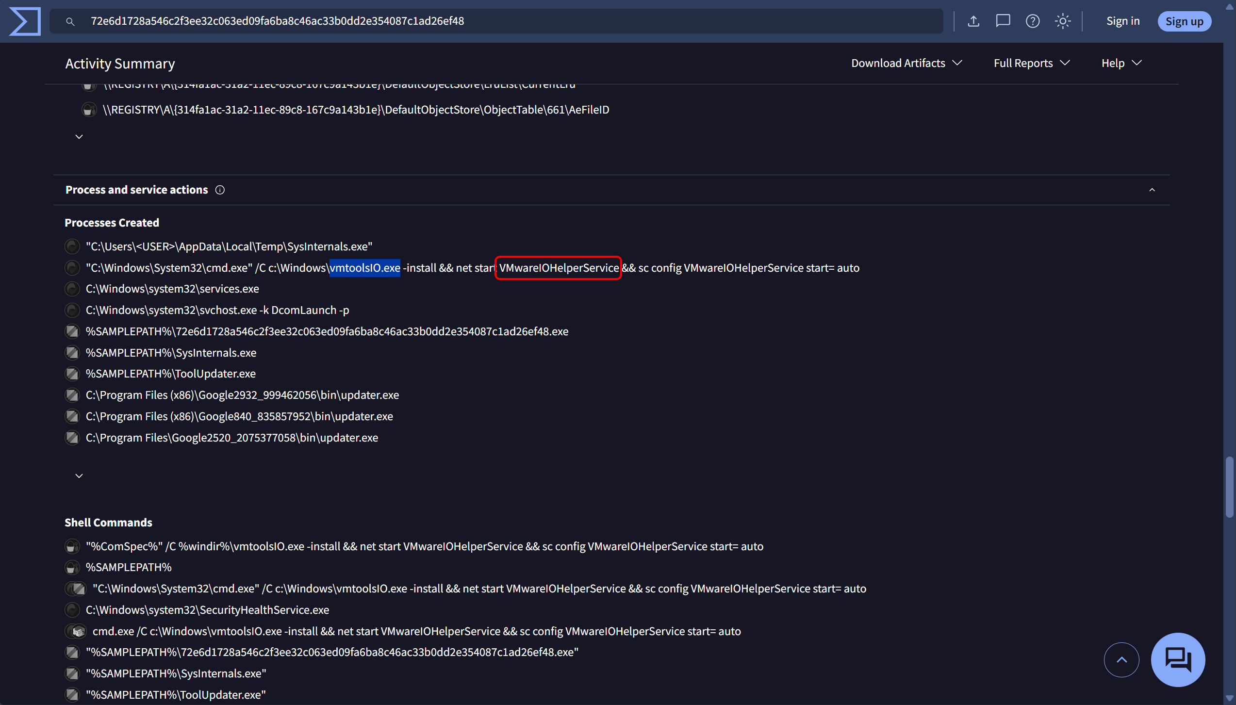The height and width of the screenshot is (705, 1236).
Task: Click sandbox icon beside %ComSpec% shell command
Action: (72, 546)
